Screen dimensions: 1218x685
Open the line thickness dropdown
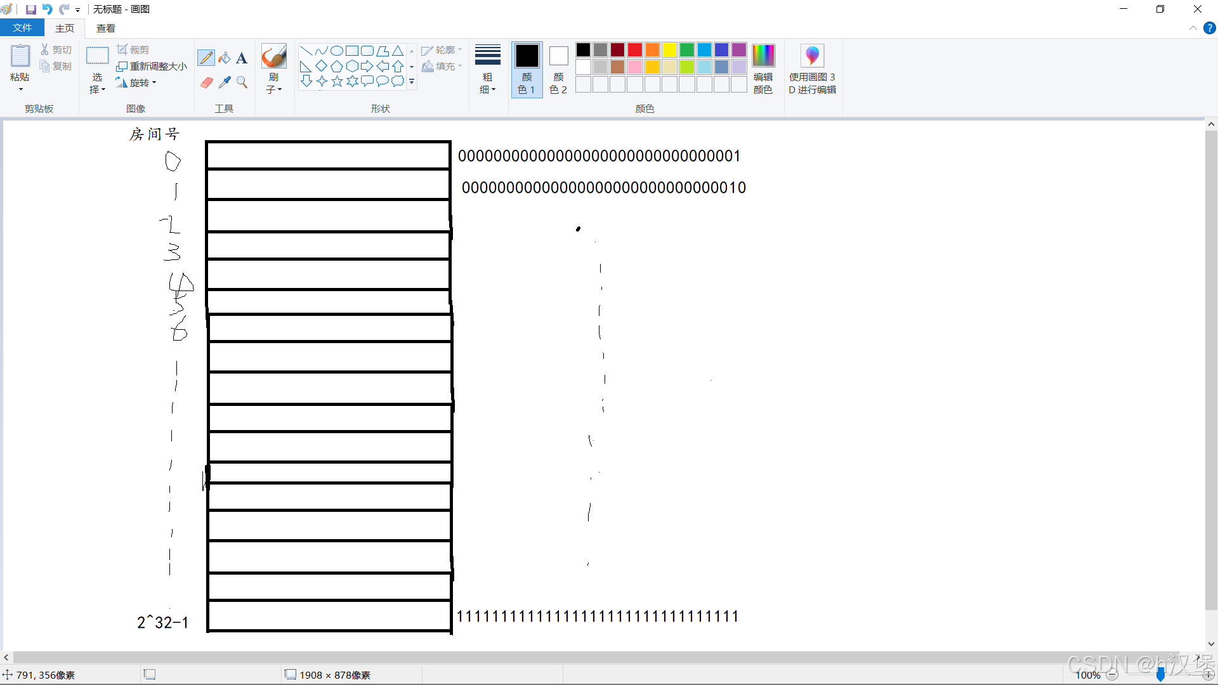(x=487, y=68)
